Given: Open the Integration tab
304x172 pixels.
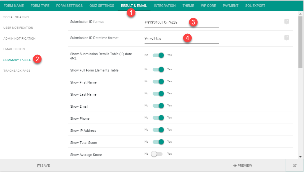Looking at the screenshot, I should (x=165, y=6).
